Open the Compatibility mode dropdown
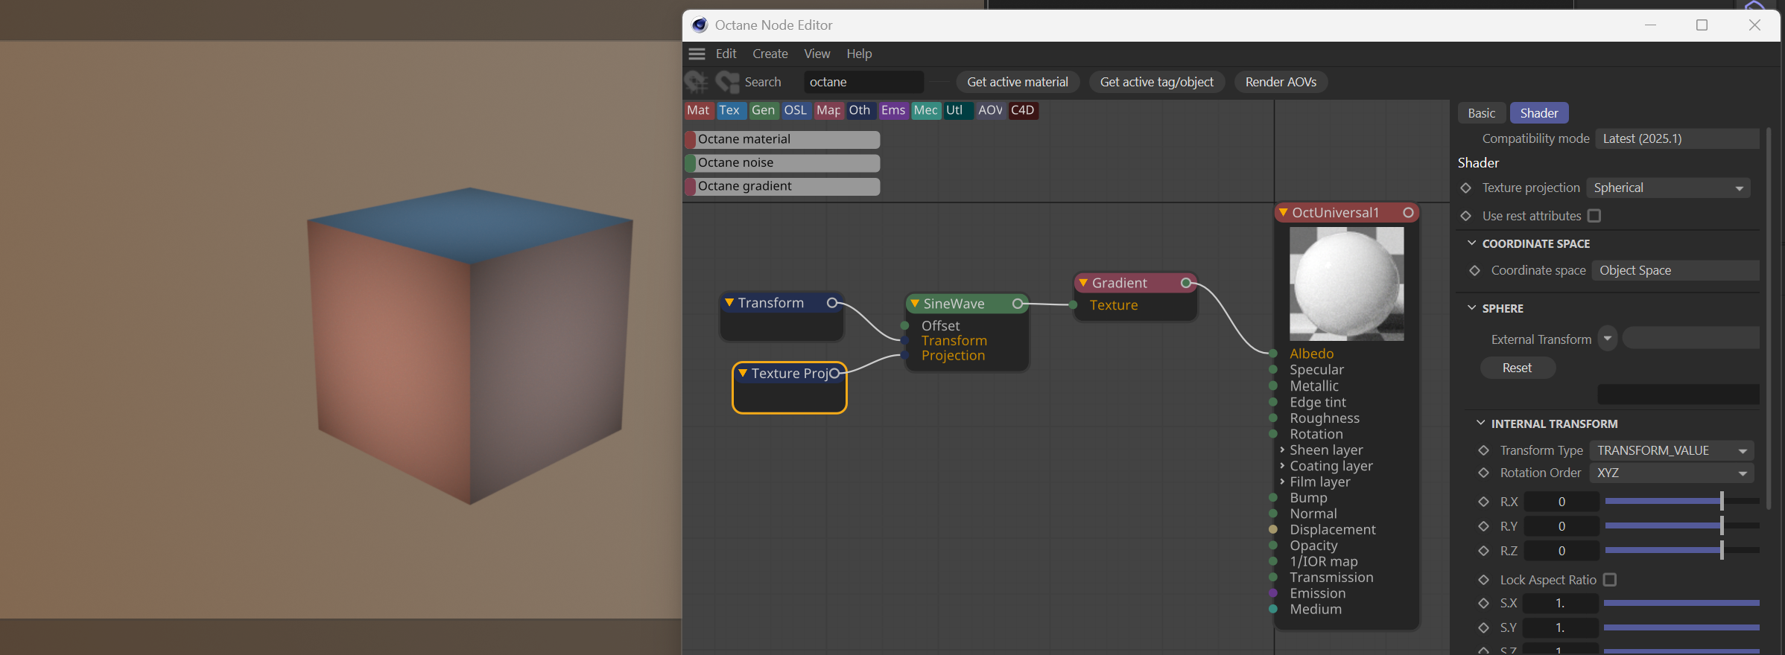The width and height of the screenshot is (1785, 655). [1678, 138]
